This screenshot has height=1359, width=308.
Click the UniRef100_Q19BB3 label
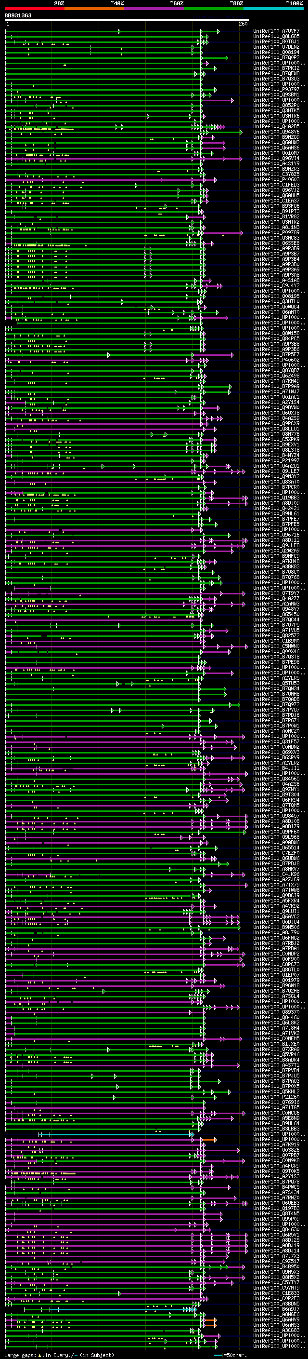(276, 498)
